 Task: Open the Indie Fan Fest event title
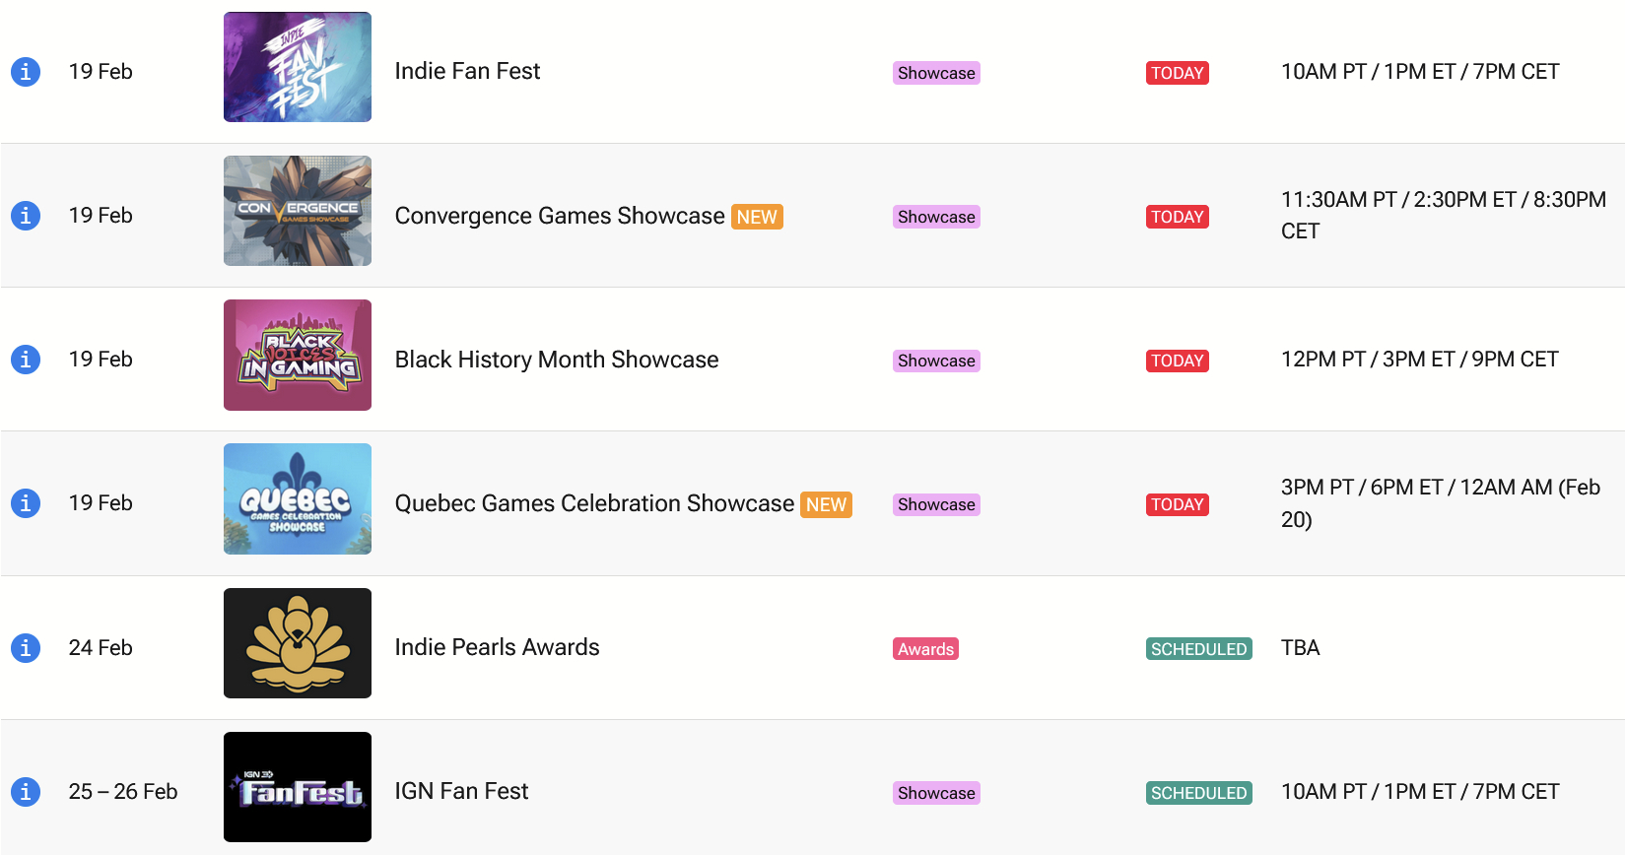click(467, 71)
